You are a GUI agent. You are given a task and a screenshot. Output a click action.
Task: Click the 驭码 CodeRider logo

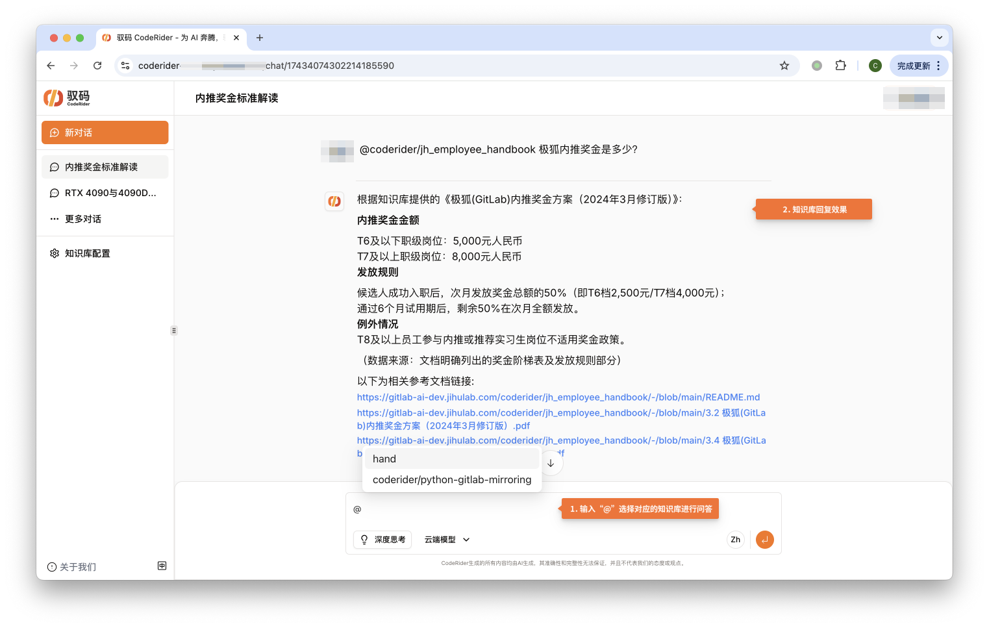67,97
